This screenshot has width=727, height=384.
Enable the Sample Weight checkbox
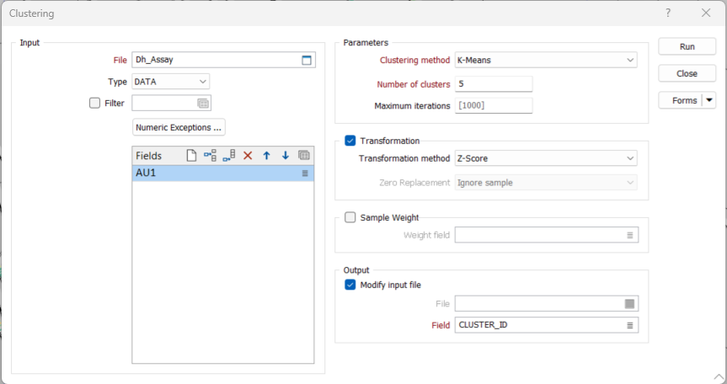point(350,217)
